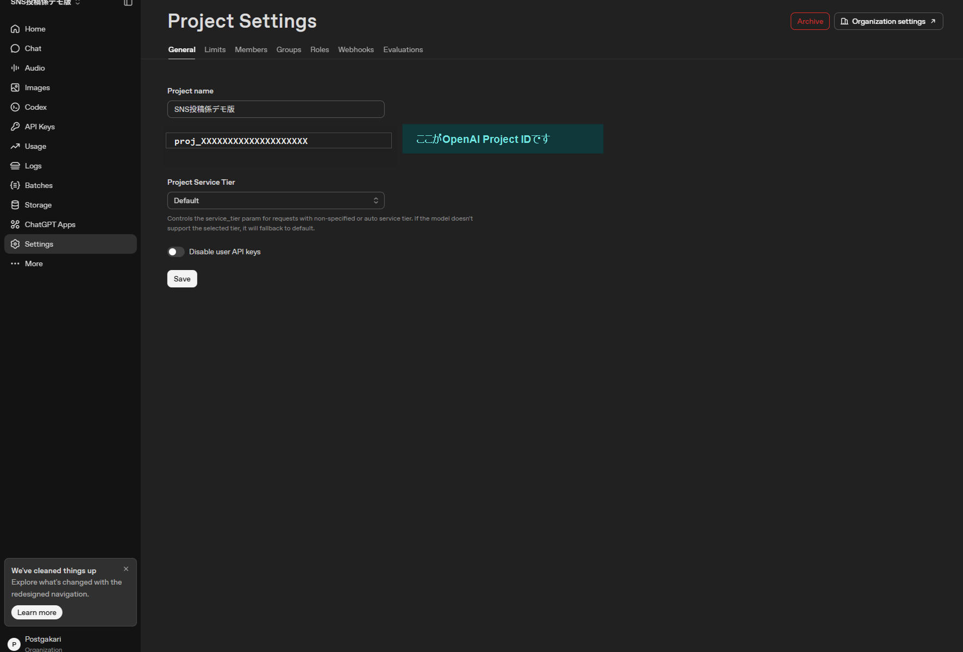This screenshot has width=963, height=652.
Task: Switch to the Webhooks tab
Action: [356, 49]
